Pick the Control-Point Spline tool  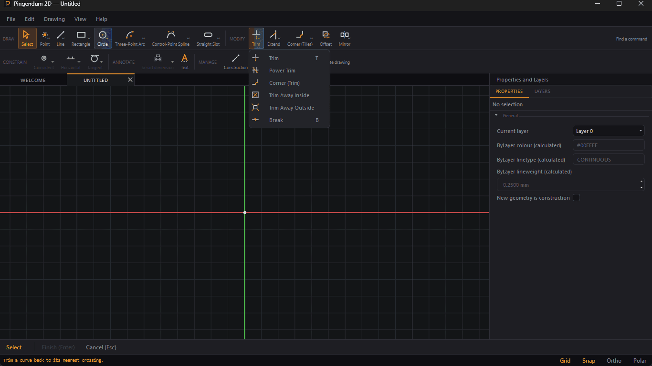point(170,38)
